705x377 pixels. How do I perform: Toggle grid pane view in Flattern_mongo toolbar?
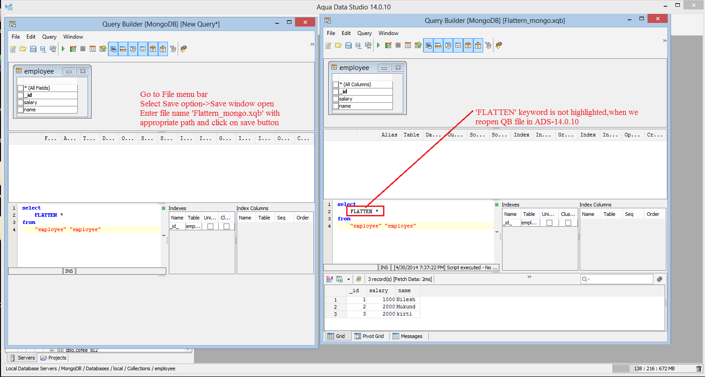438,45
